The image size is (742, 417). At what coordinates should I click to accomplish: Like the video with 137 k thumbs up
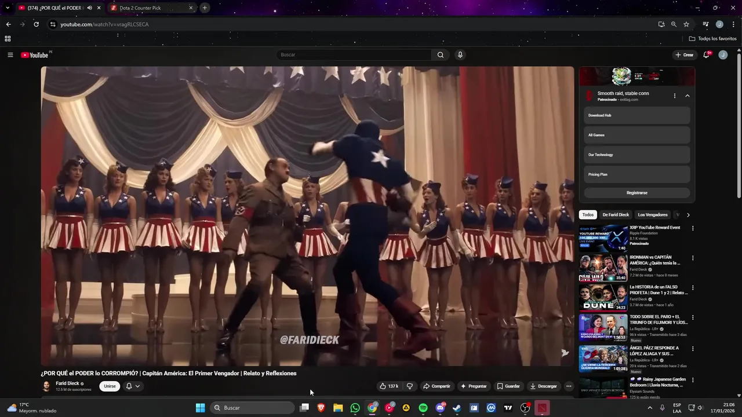389,386
